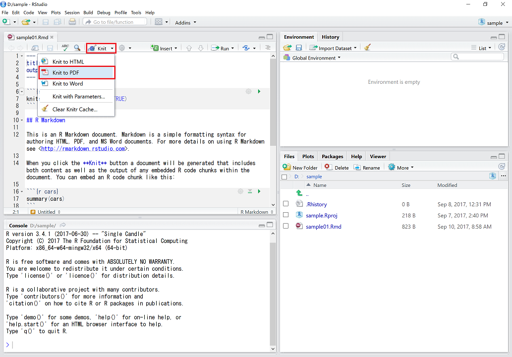512x357 pixels.
Task: Click Environment save workspace disk icon
Action: pyautogui.click(x=299, y=48)
